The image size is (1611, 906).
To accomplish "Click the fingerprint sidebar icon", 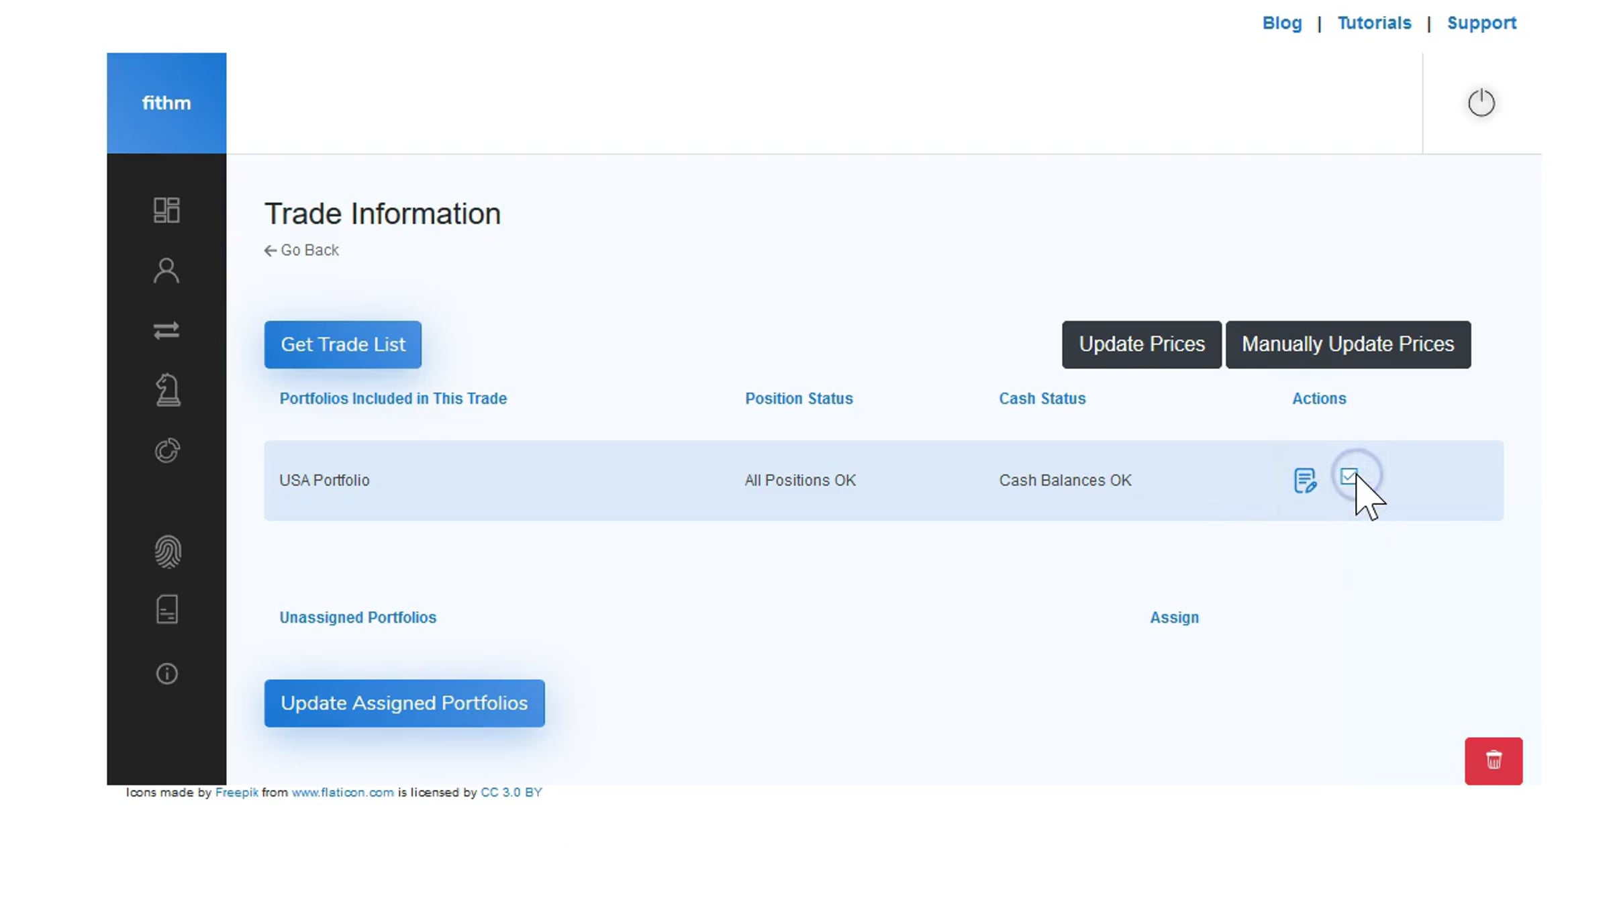I will (x=167, y=552).
